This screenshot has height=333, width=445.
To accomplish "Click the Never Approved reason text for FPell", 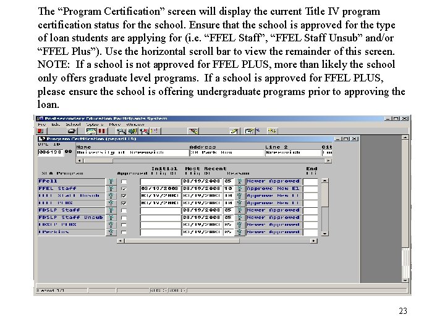I will [273, 181].
